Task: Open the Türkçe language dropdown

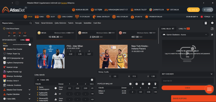Action: click(x=207, y=17)
